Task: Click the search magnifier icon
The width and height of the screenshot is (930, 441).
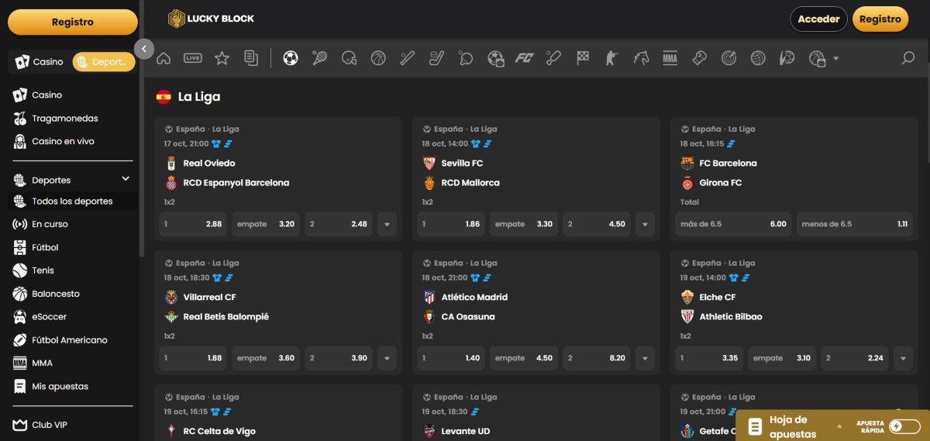Action: click(x=908, y=58)
